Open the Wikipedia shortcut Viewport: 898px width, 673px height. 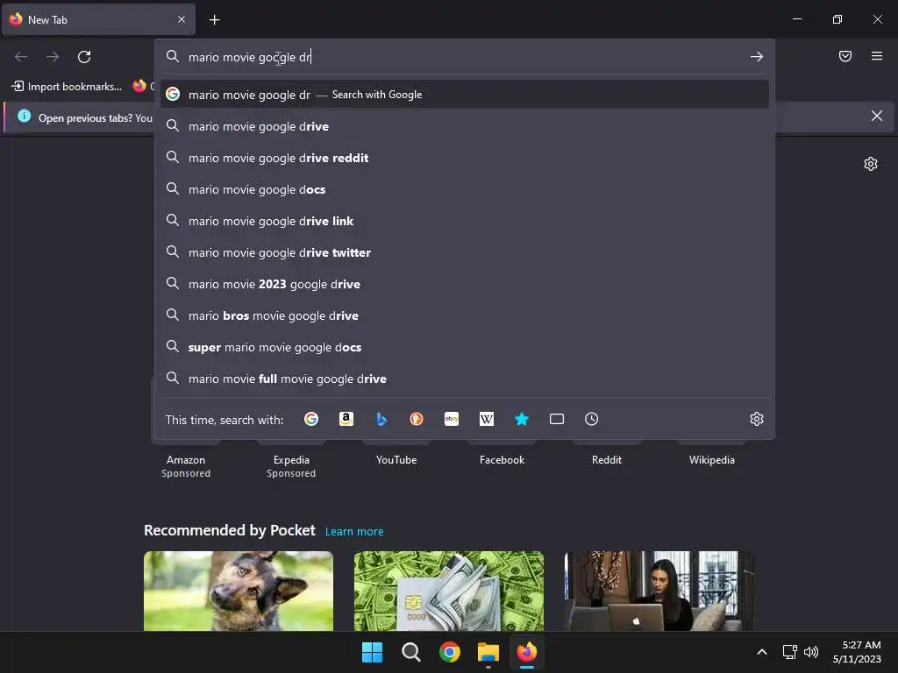(712, 460)
